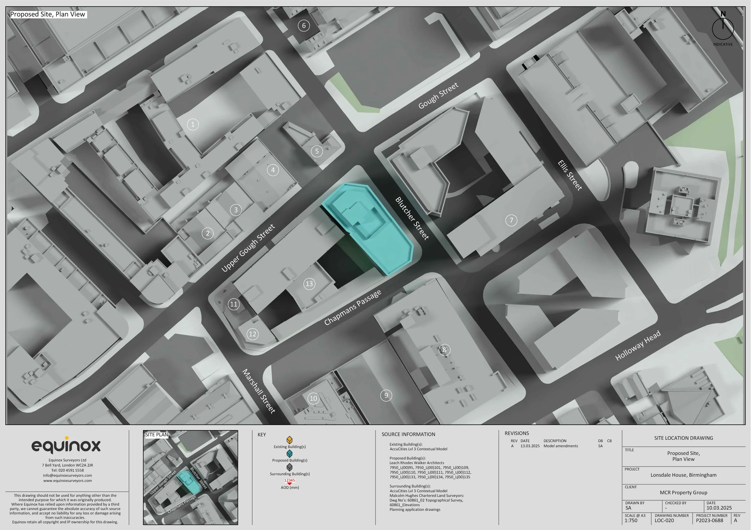Image resolution: width=751 pixels, height=530 pixels.
Task: Click the circled number 12 marker
Action: pos(253,334)
